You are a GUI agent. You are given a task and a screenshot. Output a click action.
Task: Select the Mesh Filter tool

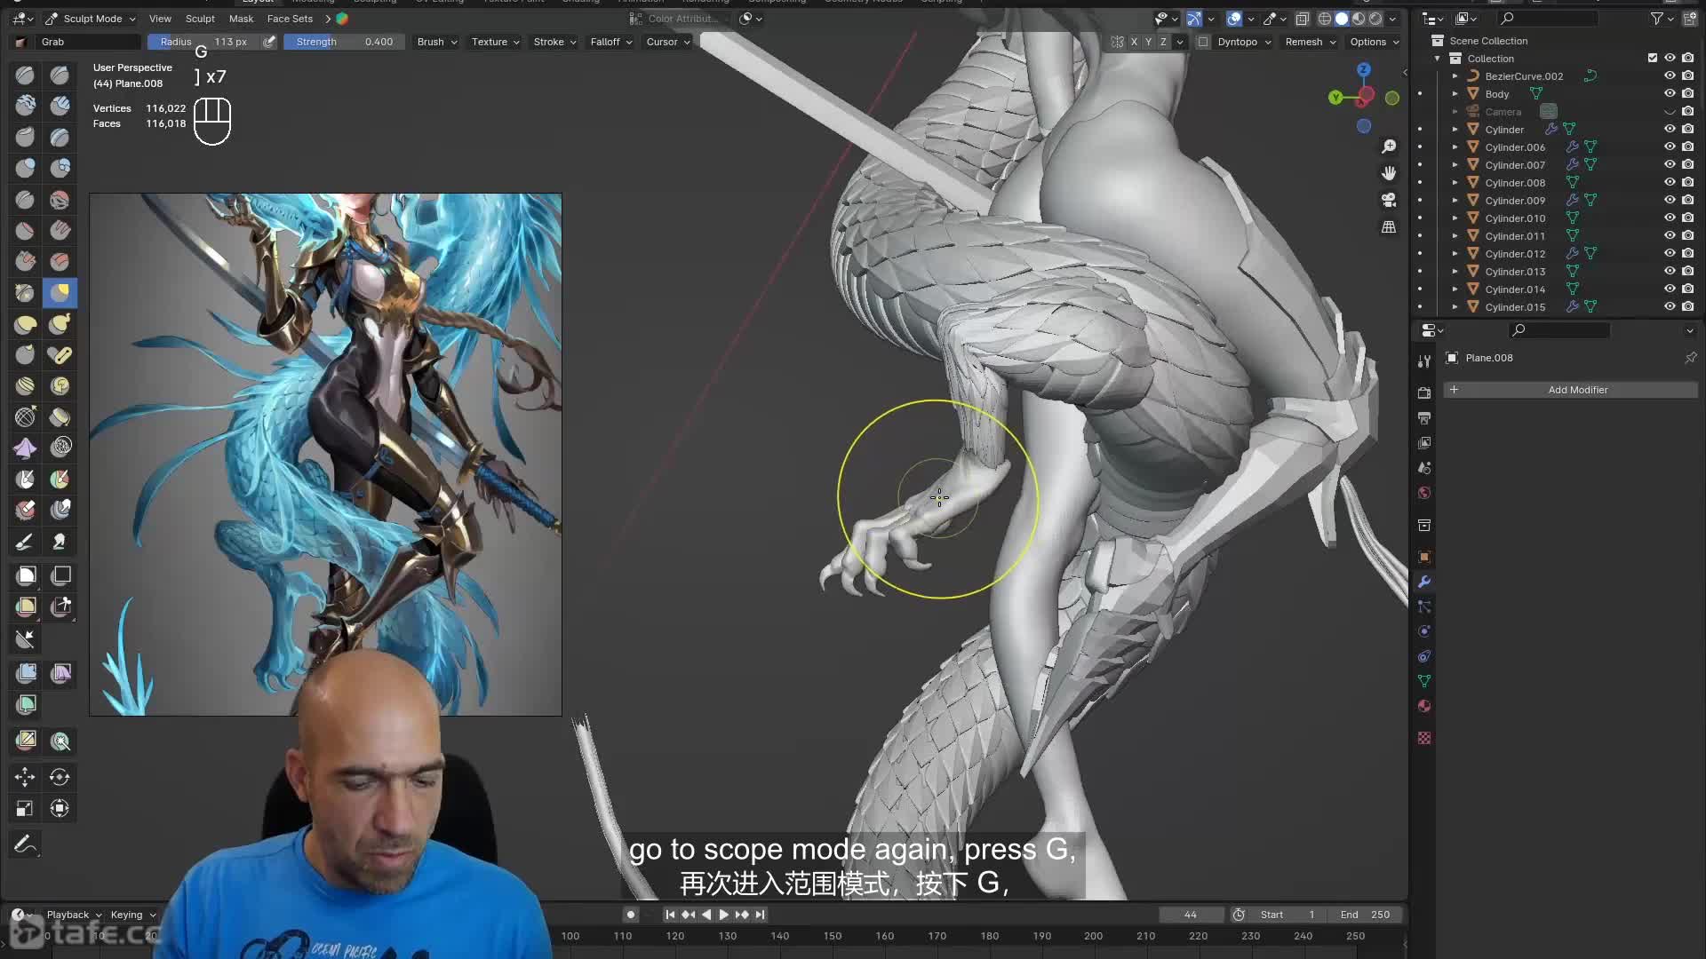(25, 673)
